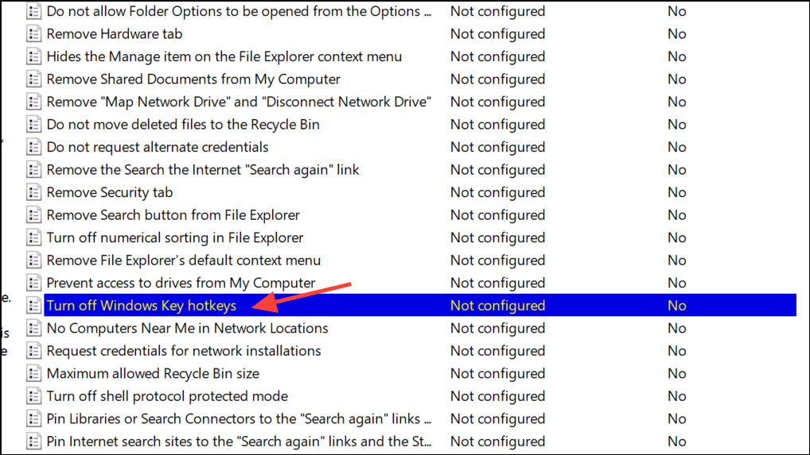This screenshot has height=455, width=810.
Task: Click Hides the Manage item policy setting
Action: pyautogui.click(x=224, y=57)
